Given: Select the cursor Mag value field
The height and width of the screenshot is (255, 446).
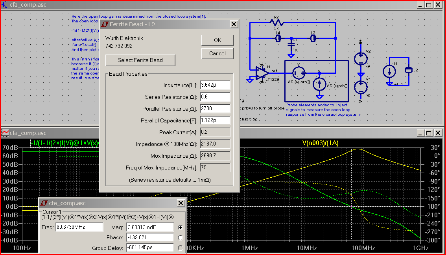Looking at the screenshot, I should (x=150, y=227).
